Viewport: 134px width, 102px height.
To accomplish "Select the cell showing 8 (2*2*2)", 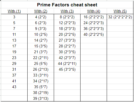I will pyautogui.click(x=67, y=17).
